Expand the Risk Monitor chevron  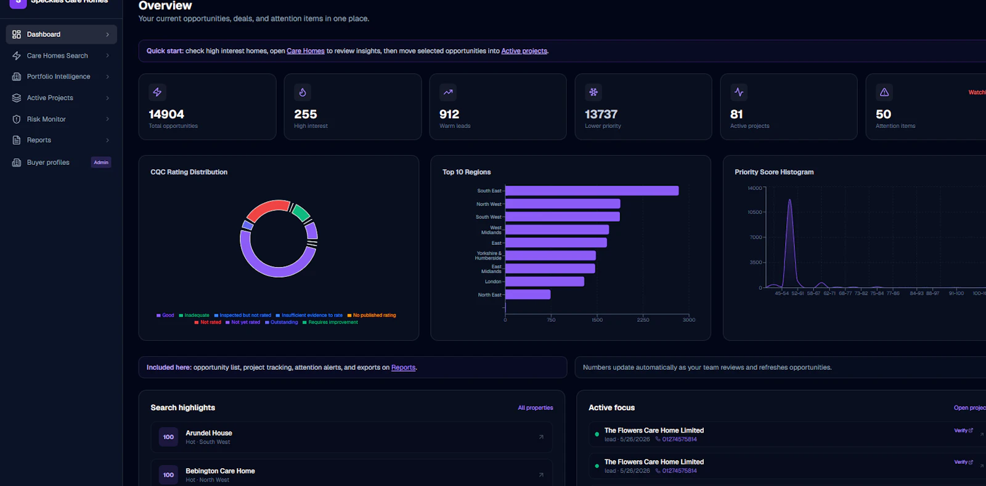click(x=107, y=119)
